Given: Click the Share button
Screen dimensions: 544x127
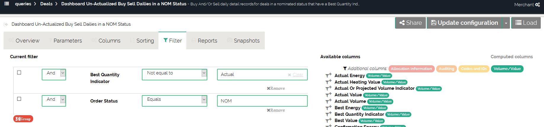Looking at the screenshot, I should [410, 23].
